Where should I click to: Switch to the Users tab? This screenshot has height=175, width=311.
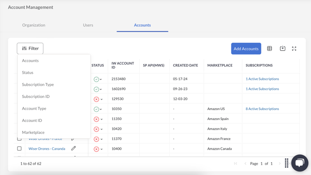[88, 25]
